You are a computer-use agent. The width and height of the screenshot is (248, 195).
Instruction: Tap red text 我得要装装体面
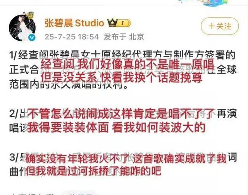pyautogui.click(x=68, y=127)
